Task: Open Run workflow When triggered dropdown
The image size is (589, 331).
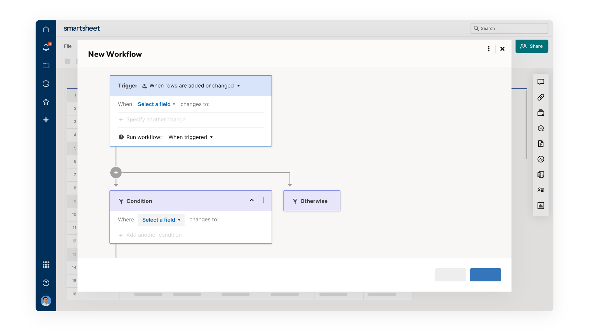Action: [x=191, y=137]
